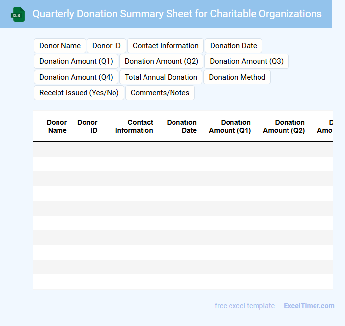Click the Contact Information tag
Screen dimensions: 345x326
tap(166, 46)
